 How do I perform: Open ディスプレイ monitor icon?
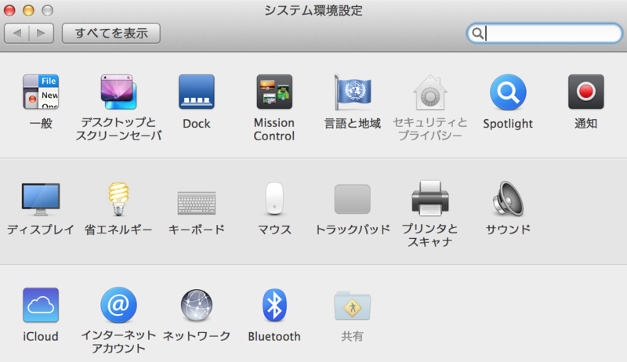click(x=41, y=199)
